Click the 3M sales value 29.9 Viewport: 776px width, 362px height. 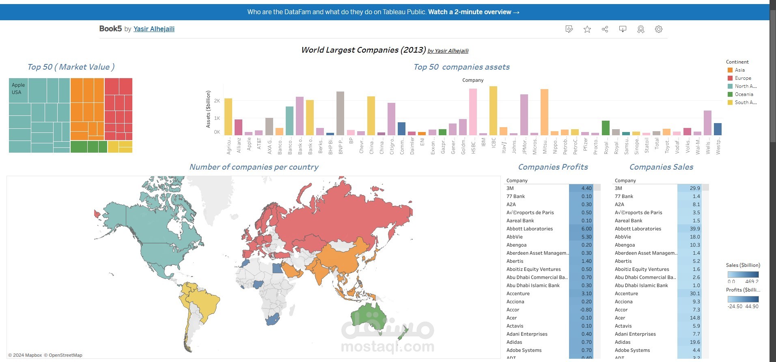[689, 188]
